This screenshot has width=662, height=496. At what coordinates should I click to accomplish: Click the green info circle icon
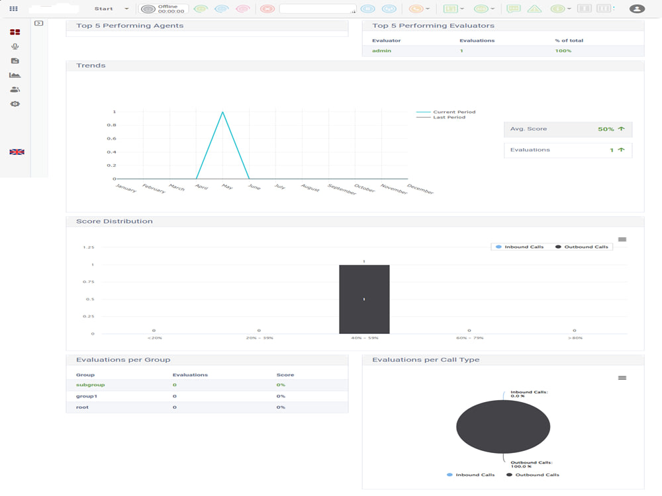(557, 9)
